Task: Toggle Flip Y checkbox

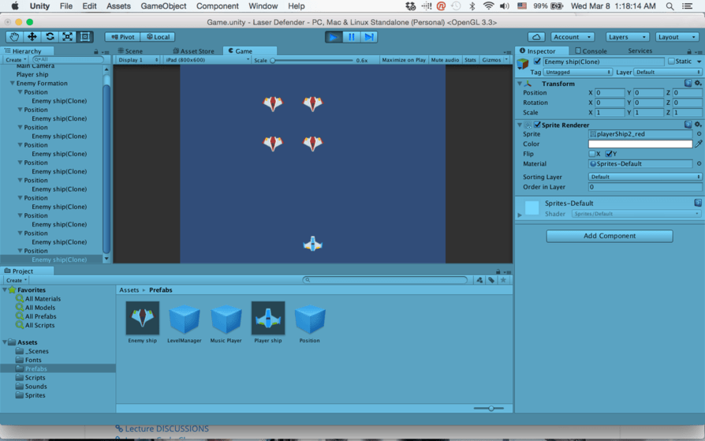Action: click(x=608, y=154)
